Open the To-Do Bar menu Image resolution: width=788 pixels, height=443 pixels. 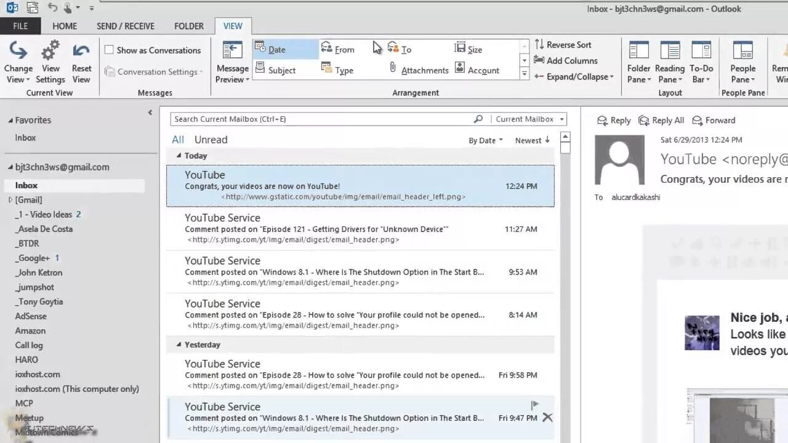tap(701, 63)
